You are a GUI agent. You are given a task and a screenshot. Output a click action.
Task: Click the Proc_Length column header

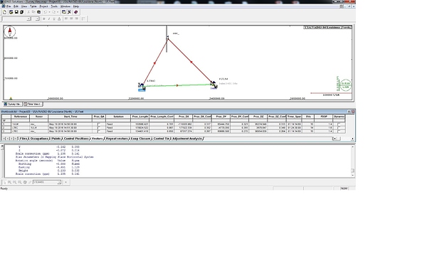(x=140, y=117)
